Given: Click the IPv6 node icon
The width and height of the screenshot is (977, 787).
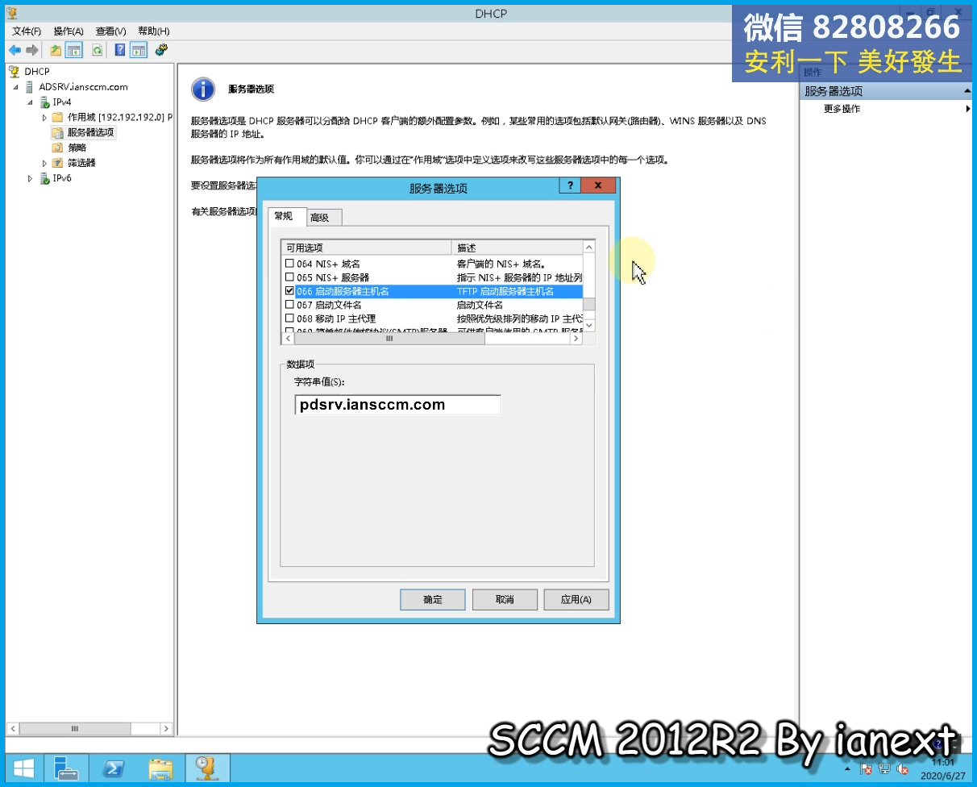Looking at the screenshot, I should 44,178.
